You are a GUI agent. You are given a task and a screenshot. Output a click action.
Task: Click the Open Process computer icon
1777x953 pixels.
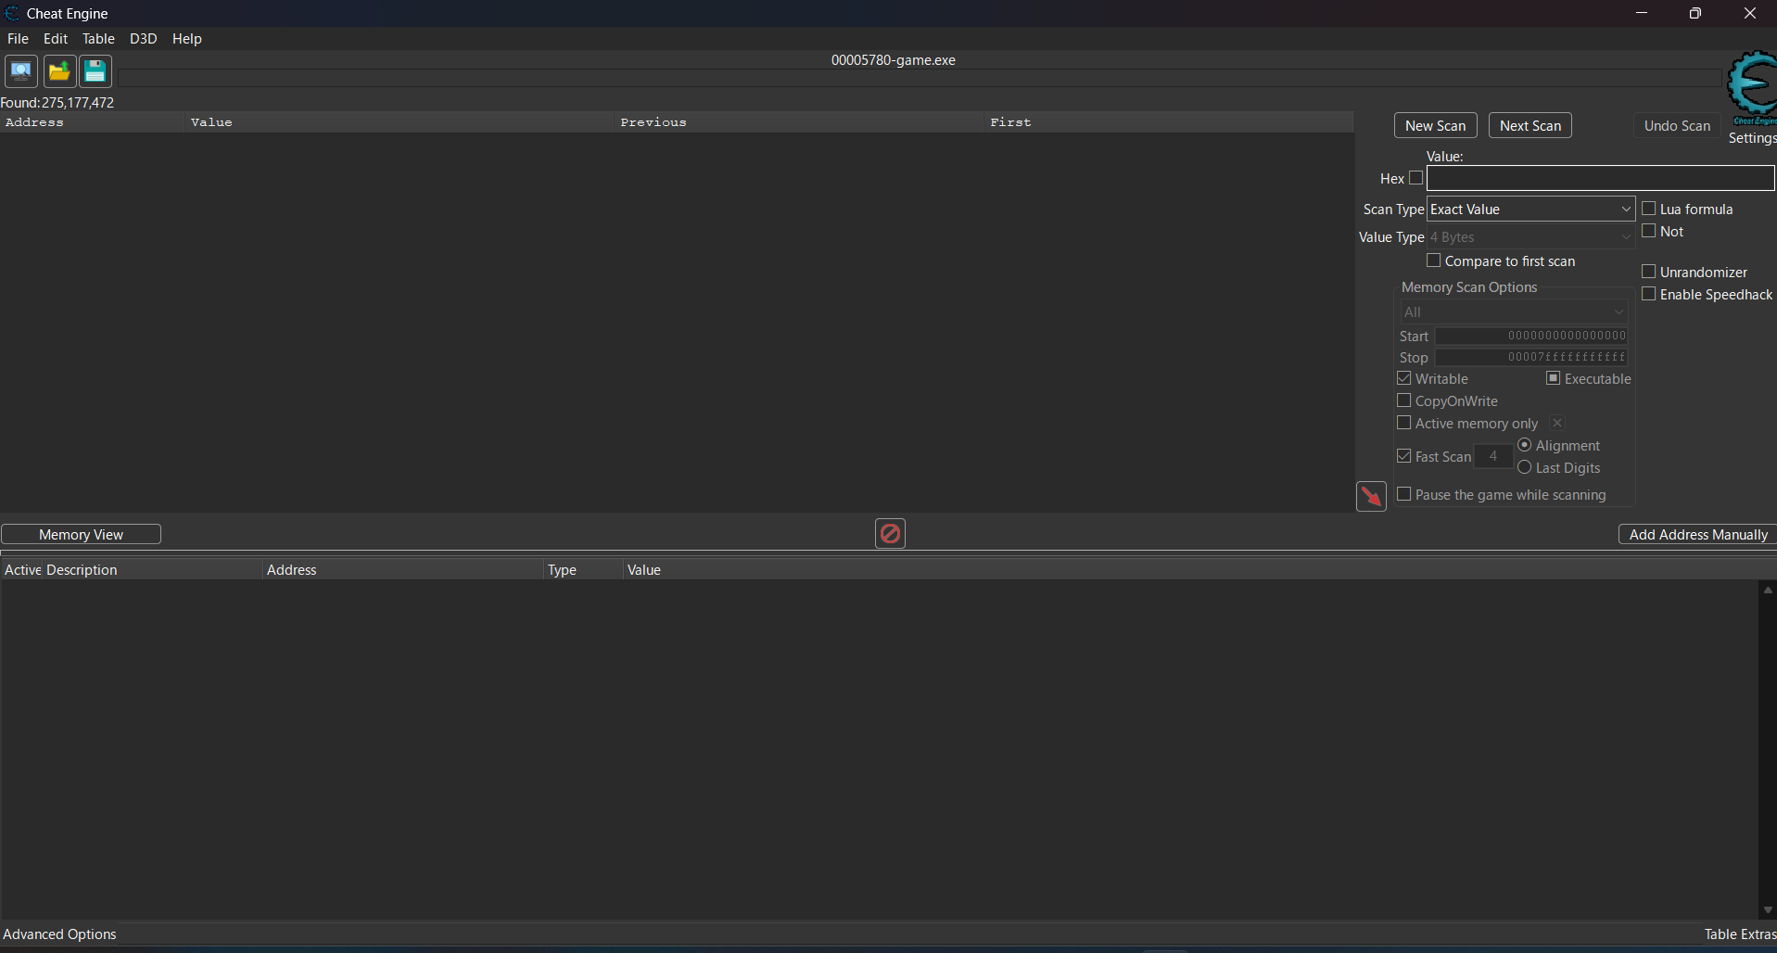pos(20,71)
